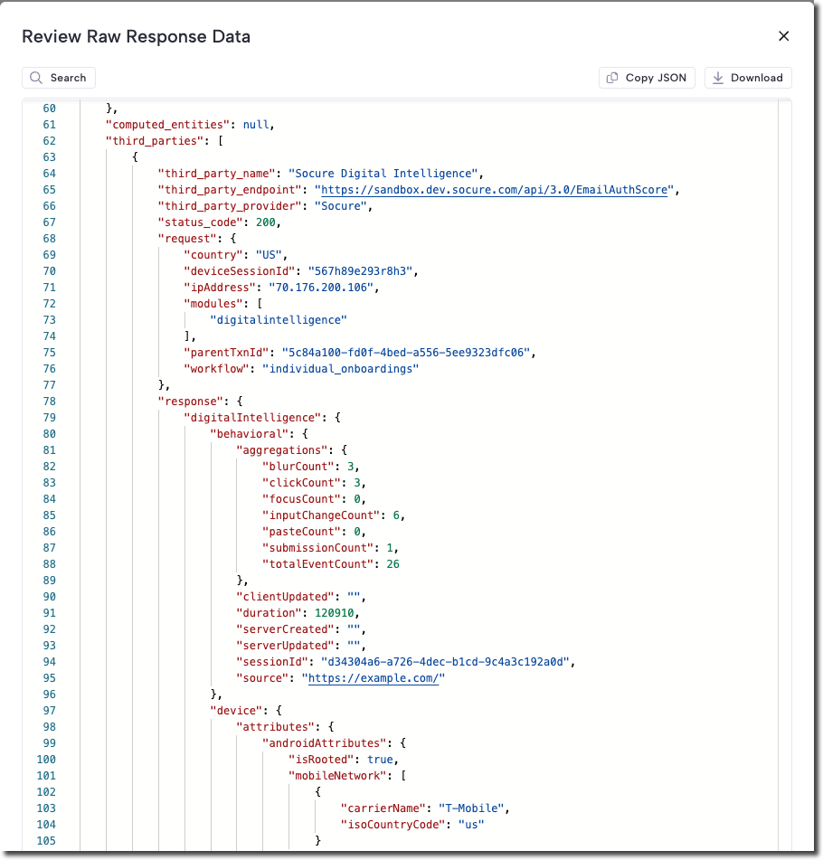
Task: Click the "androidAttributes" key on line 99
Action: click(x=325, y=743)
